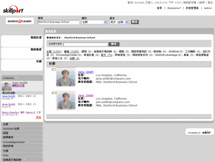Open the 我的進度 panel
Image resolution: width=215 pixels, height=162 pixels.
[x=22, y=53]
